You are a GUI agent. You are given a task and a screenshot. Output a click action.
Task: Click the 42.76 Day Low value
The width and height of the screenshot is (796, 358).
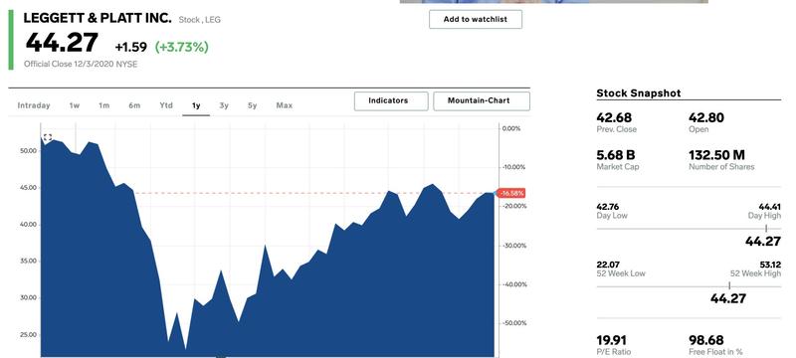tap(608, 207)
